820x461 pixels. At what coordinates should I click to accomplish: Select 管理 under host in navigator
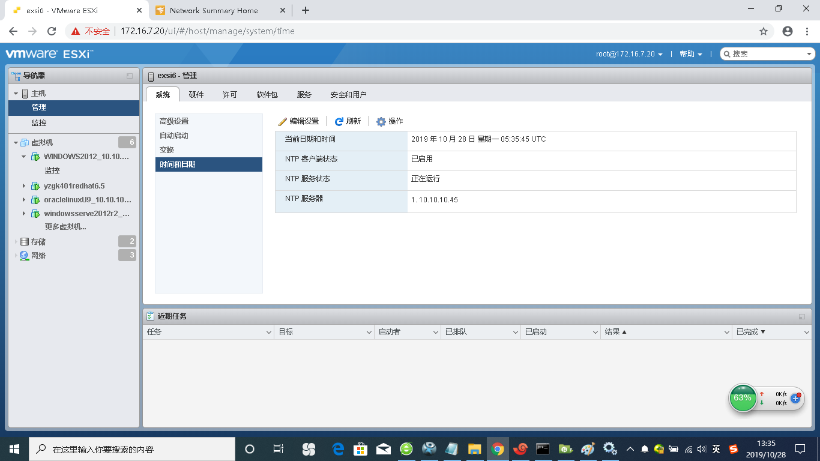point(74,107)
